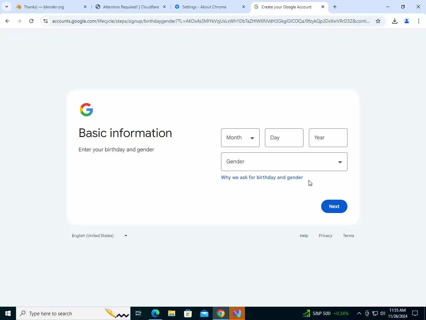The height and width of the screenshot is (320, 426).
Task: Launch Microsoft Edge from the taskbar
Action: 155,313
